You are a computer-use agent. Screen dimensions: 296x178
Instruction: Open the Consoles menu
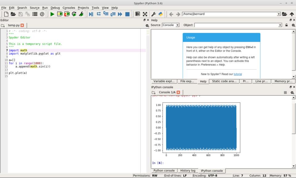coord(68,8)
